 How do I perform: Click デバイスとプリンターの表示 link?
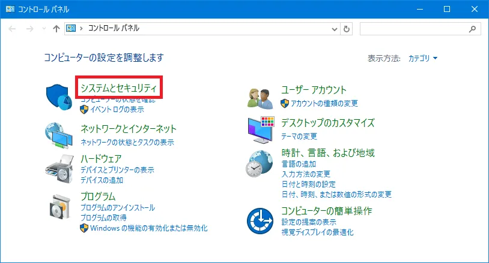(x=117, y=170)
